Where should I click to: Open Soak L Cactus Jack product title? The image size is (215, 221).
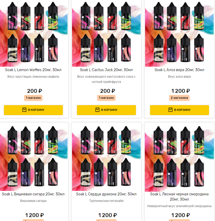pos(106,70)
